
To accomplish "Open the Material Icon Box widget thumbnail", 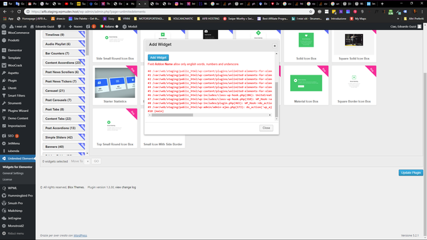I will pos(306,83).
